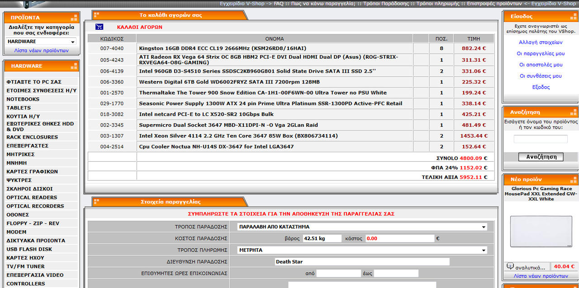Go to Τρόποι πληρωμής in the top bar

[438, 3]
